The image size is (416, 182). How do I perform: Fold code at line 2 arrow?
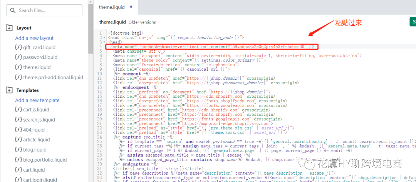tap(104, 38)
